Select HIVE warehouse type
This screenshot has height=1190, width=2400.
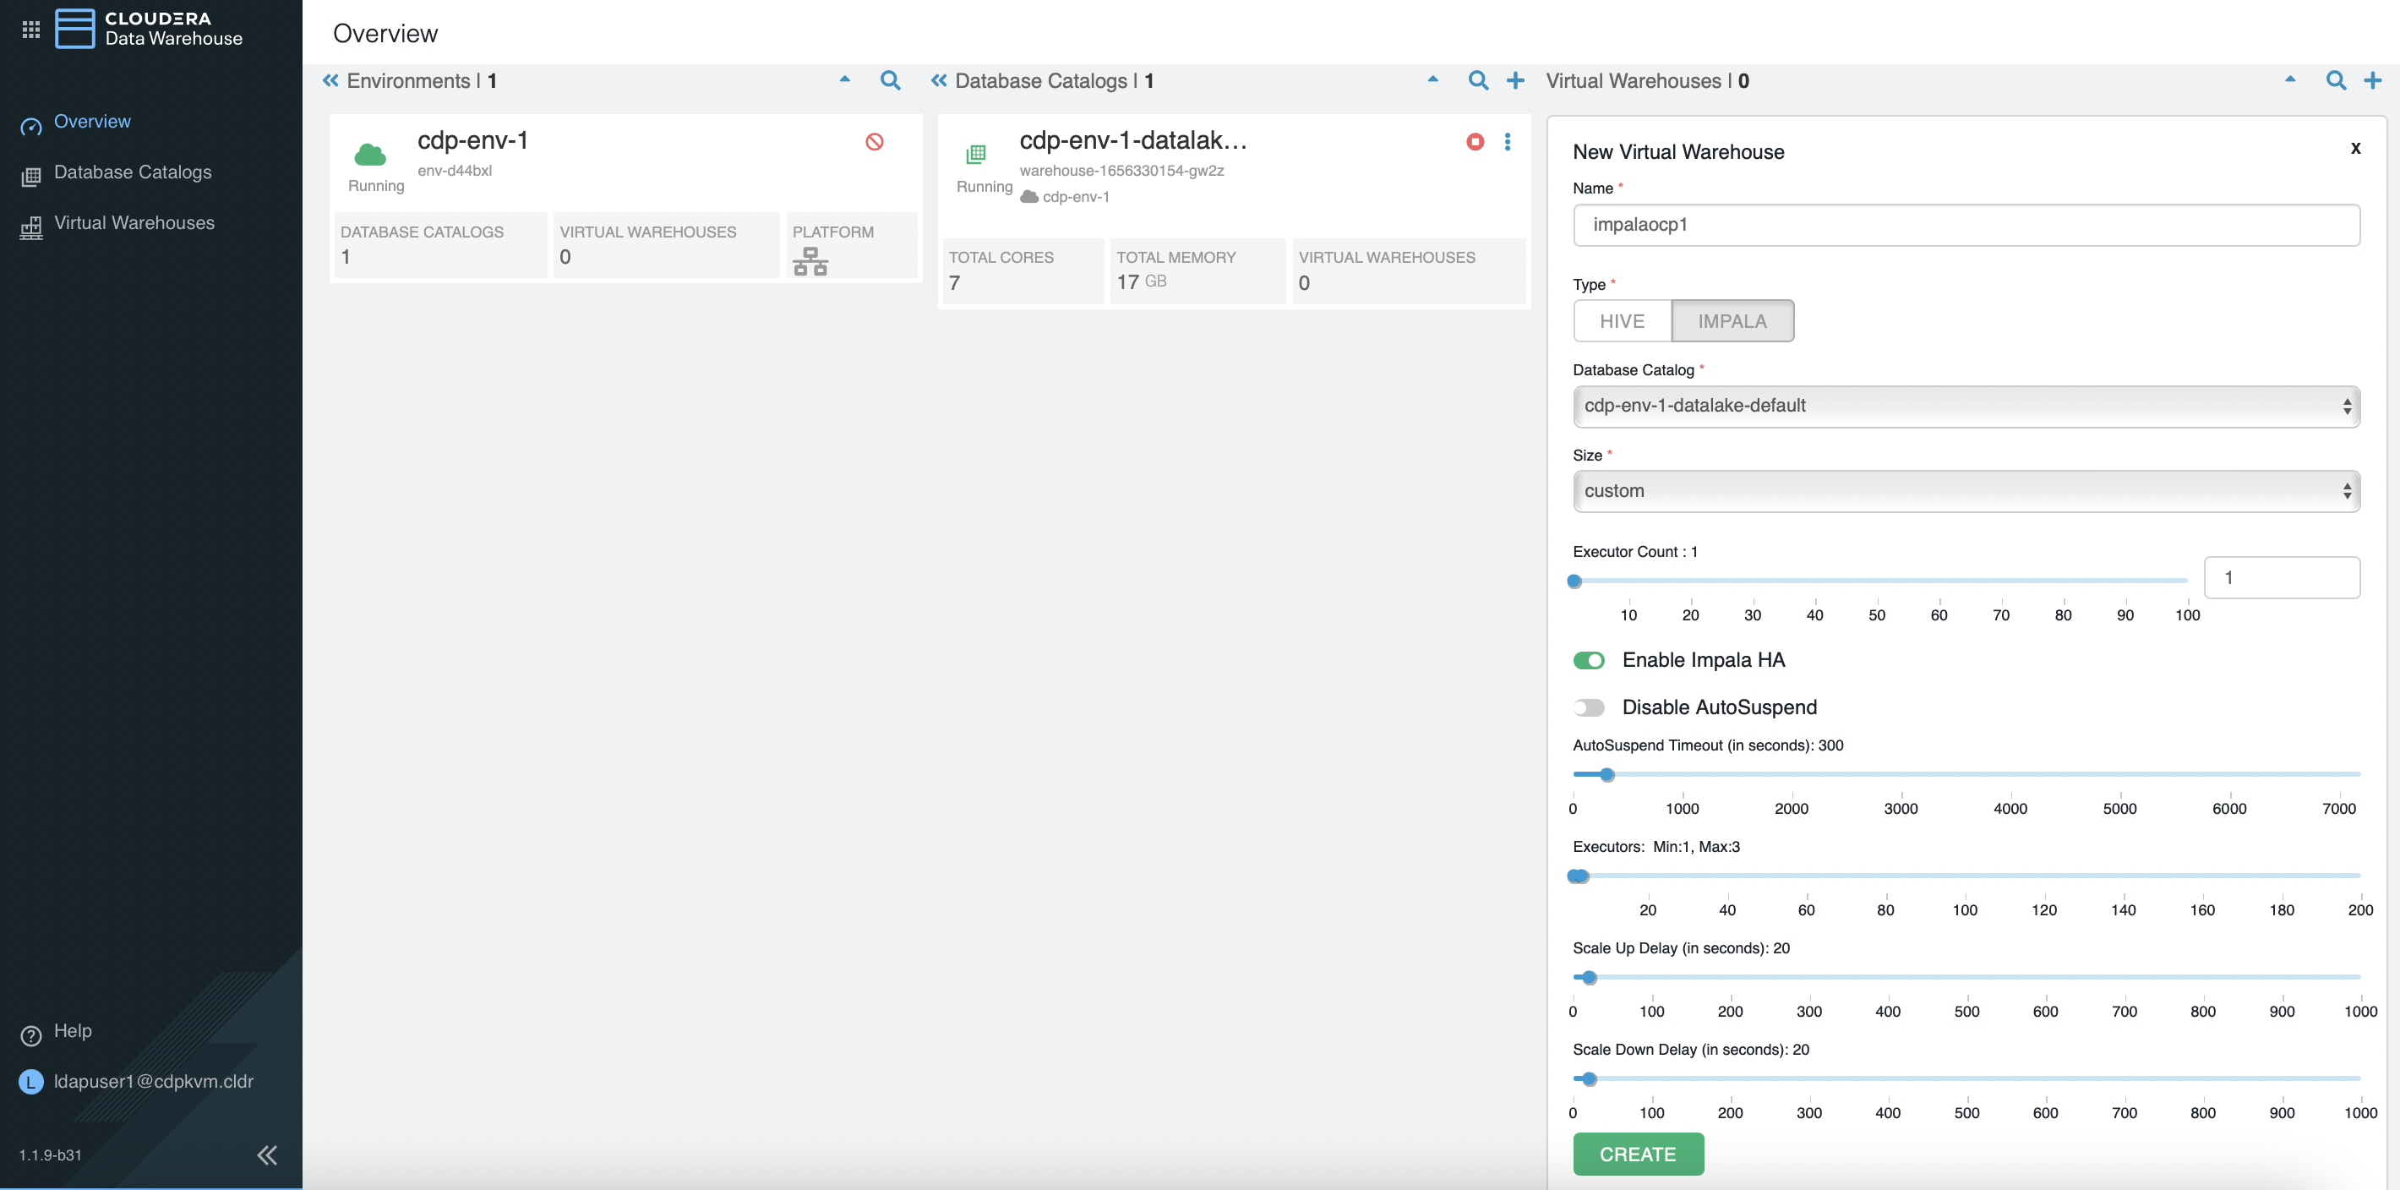click(x=1621, y=321)
